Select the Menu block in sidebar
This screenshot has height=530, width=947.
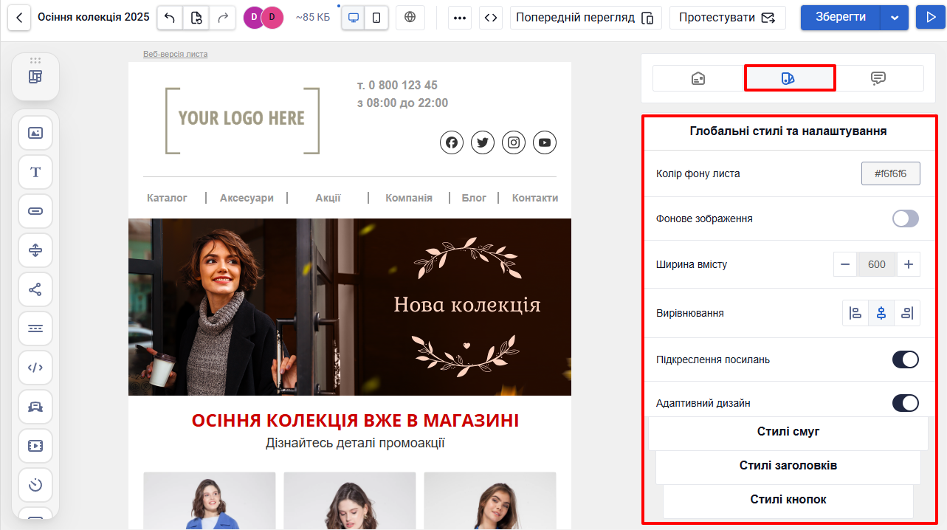(35, 328)
